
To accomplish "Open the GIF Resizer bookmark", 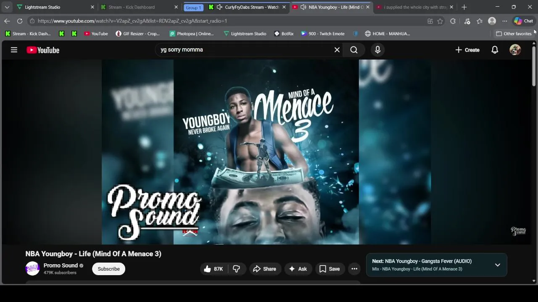I will click(x=138, y=34).
